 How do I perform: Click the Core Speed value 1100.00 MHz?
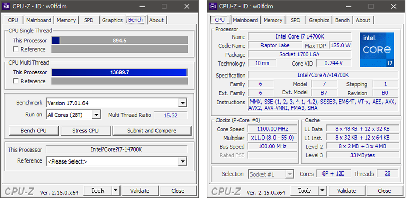point(272,129)
